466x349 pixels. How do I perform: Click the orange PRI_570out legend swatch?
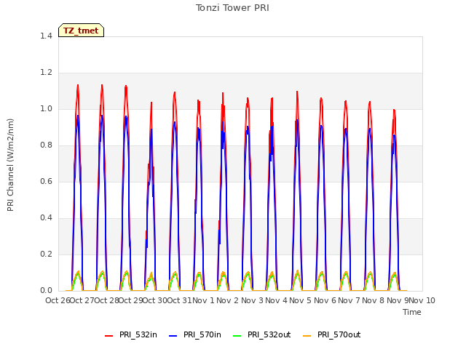pos(307,335)
